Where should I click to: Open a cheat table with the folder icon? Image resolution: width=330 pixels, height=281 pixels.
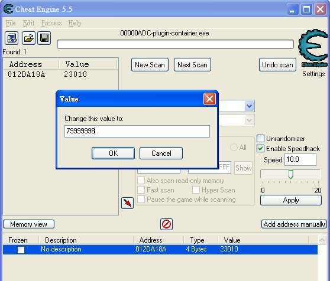click(x=28, y=38)
